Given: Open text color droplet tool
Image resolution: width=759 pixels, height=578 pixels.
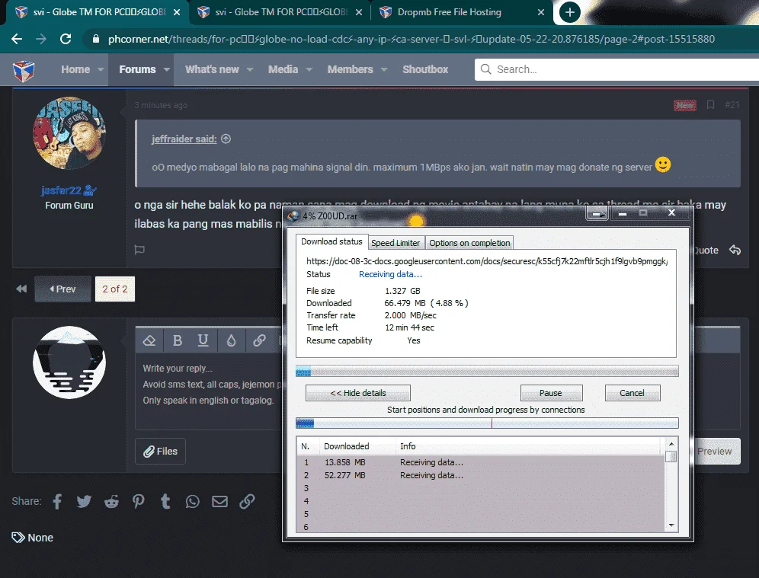Looking at the screenshot, I should pyautogui.click(x=231, y=340).
